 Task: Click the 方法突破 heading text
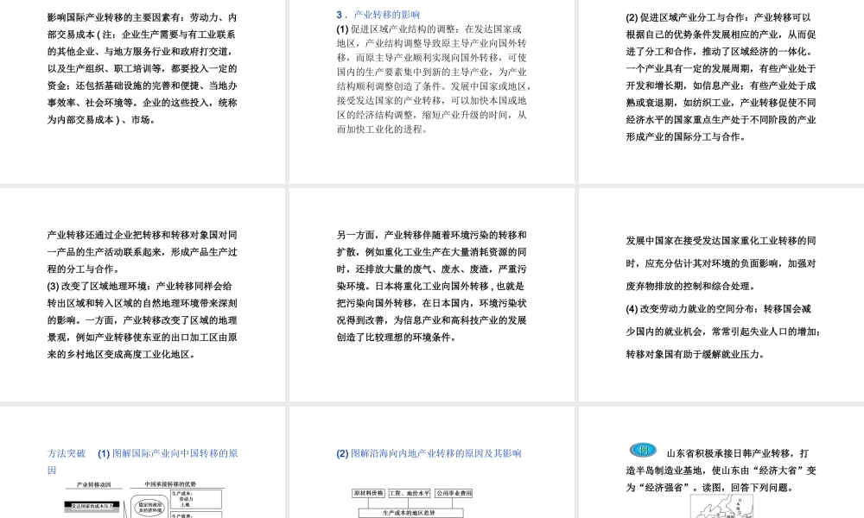67,453
